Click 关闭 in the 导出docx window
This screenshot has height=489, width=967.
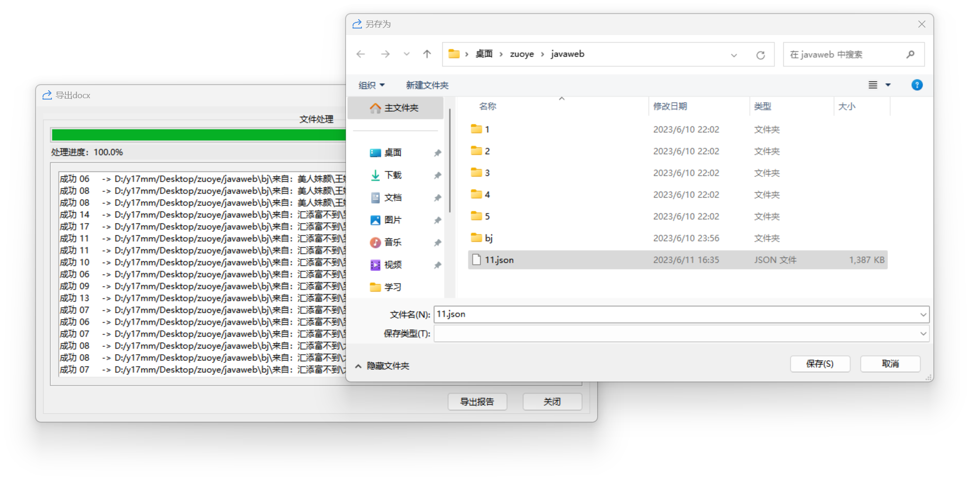552,402
